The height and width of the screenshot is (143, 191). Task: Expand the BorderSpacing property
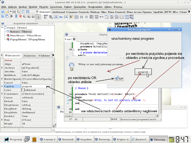click(x=2, y=79)
